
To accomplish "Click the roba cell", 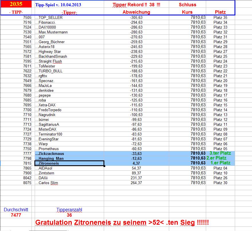I will pyautogui.click(x=69, y=100).
